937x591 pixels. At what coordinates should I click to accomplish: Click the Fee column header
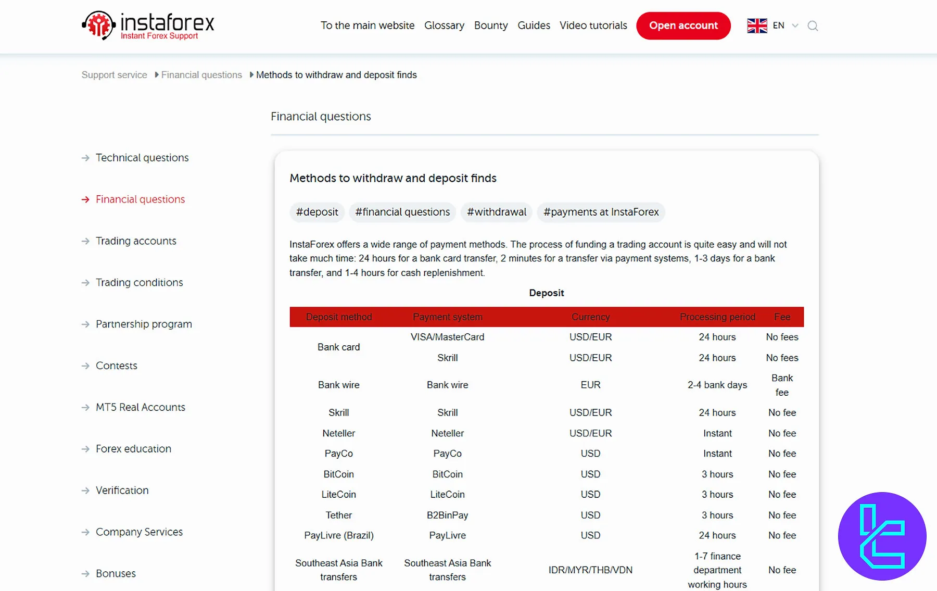click(x=782, y=317)
